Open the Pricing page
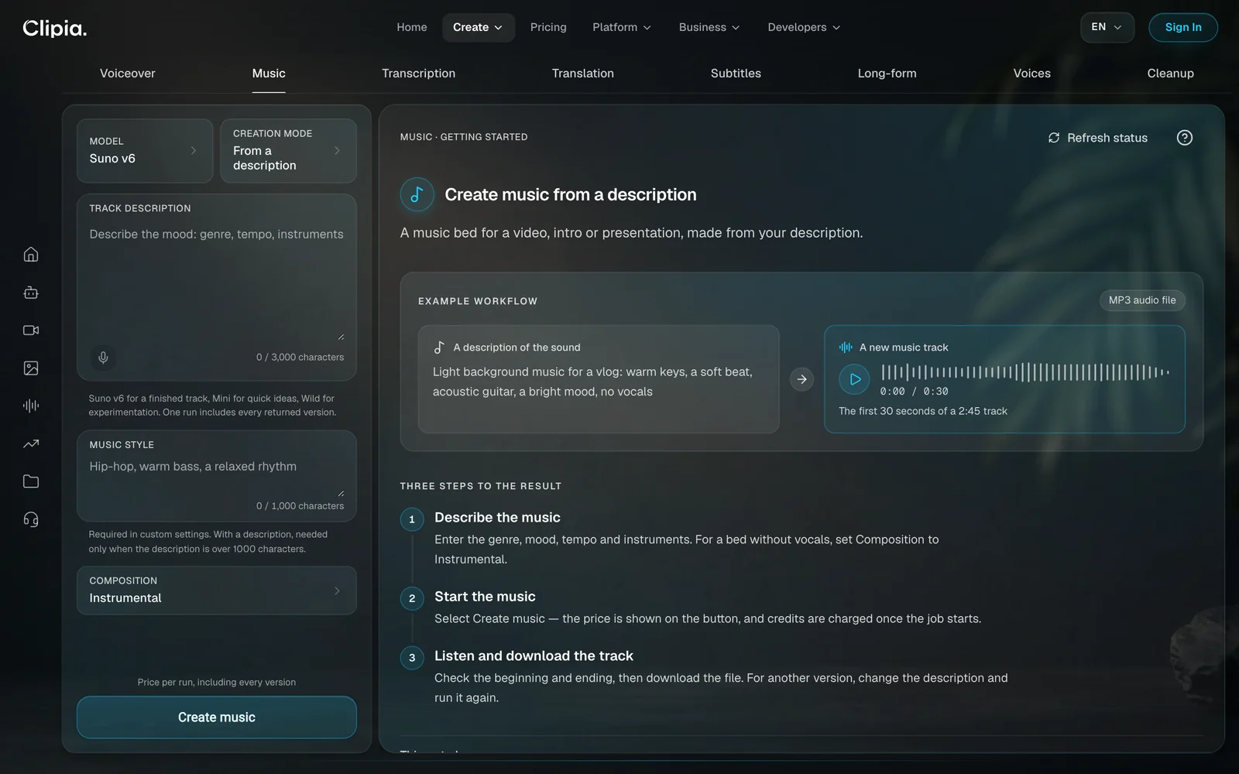 (x=548, y=27)
